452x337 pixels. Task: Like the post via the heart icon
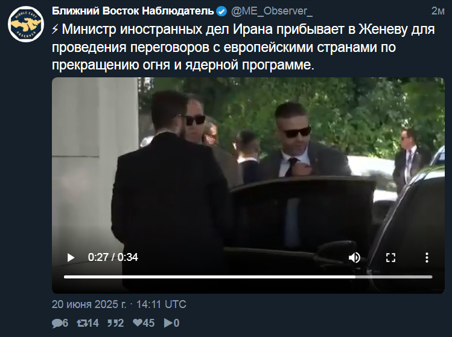[138, 323]
